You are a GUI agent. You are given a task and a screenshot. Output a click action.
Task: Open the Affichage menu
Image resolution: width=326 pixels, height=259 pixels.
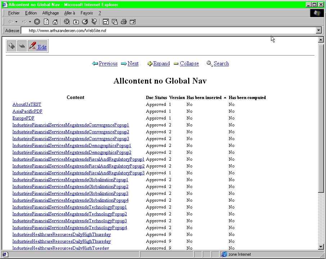(50, 13)
